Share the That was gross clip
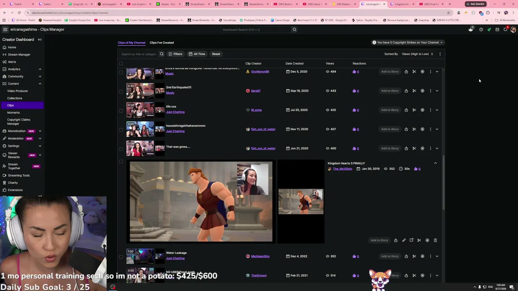Image resolution: width=518 pixels, height=291 pixels. pyautogui.click(x=406, y=148)
